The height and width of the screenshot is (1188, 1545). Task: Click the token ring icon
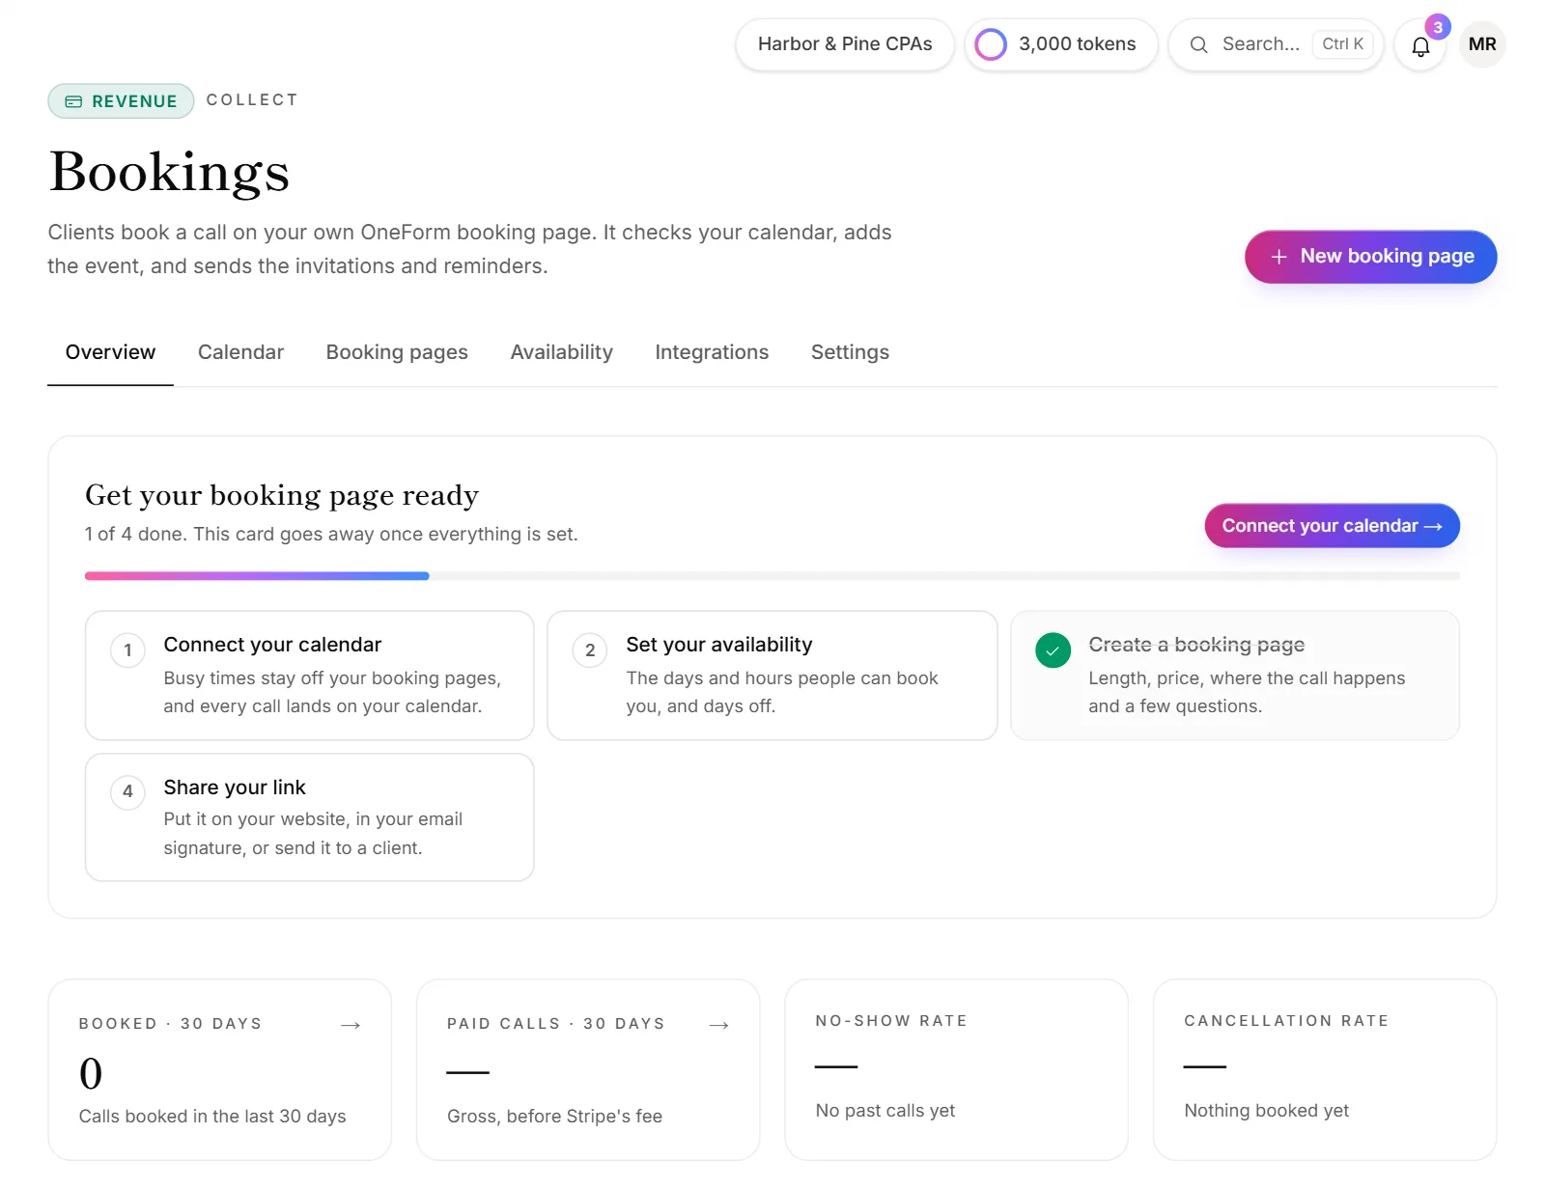pos(991,44)
